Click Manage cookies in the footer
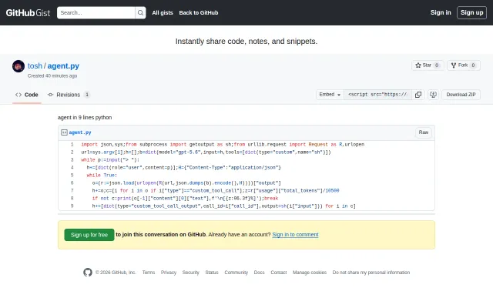 310,273
